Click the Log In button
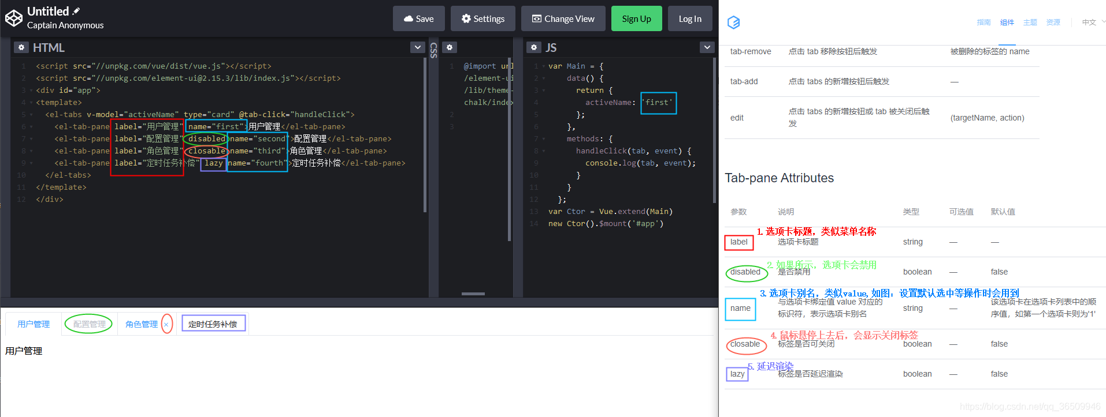Screen dimensions: 1106x417 click(x=690, y=18)
